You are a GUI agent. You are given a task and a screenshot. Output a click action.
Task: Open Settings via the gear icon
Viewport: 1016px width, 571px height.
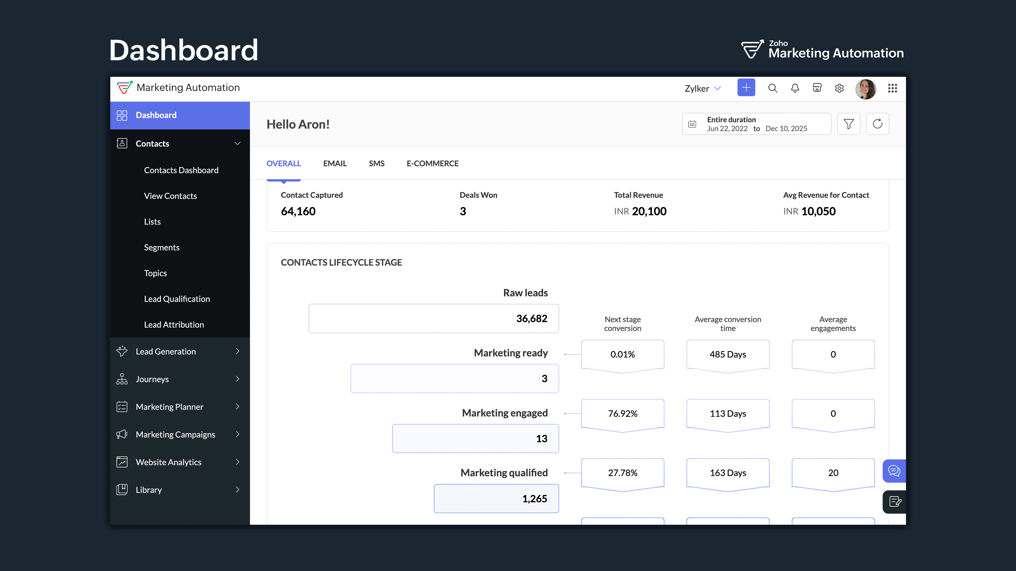click(839, 88)
